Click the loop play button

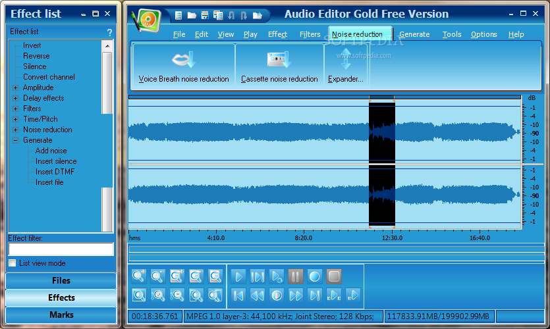click(277, 277)
